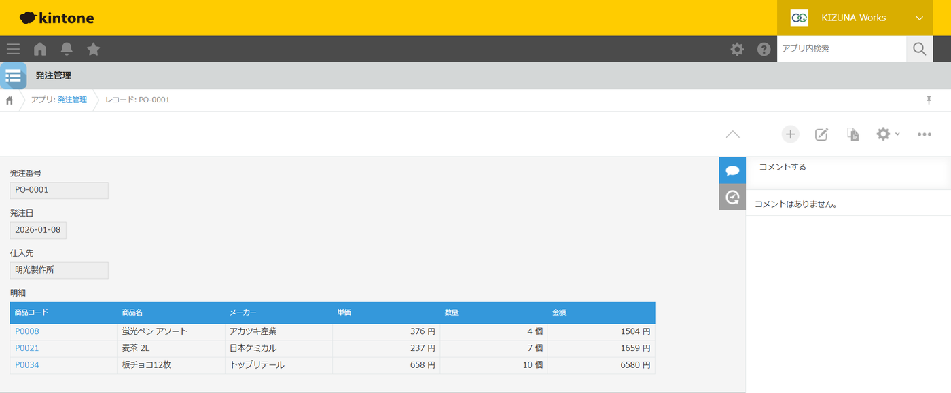The width and height of the screenshot is (951, 393).
Task: Focus the アプリ内検索 search field
Action: (x=842, y=49)
